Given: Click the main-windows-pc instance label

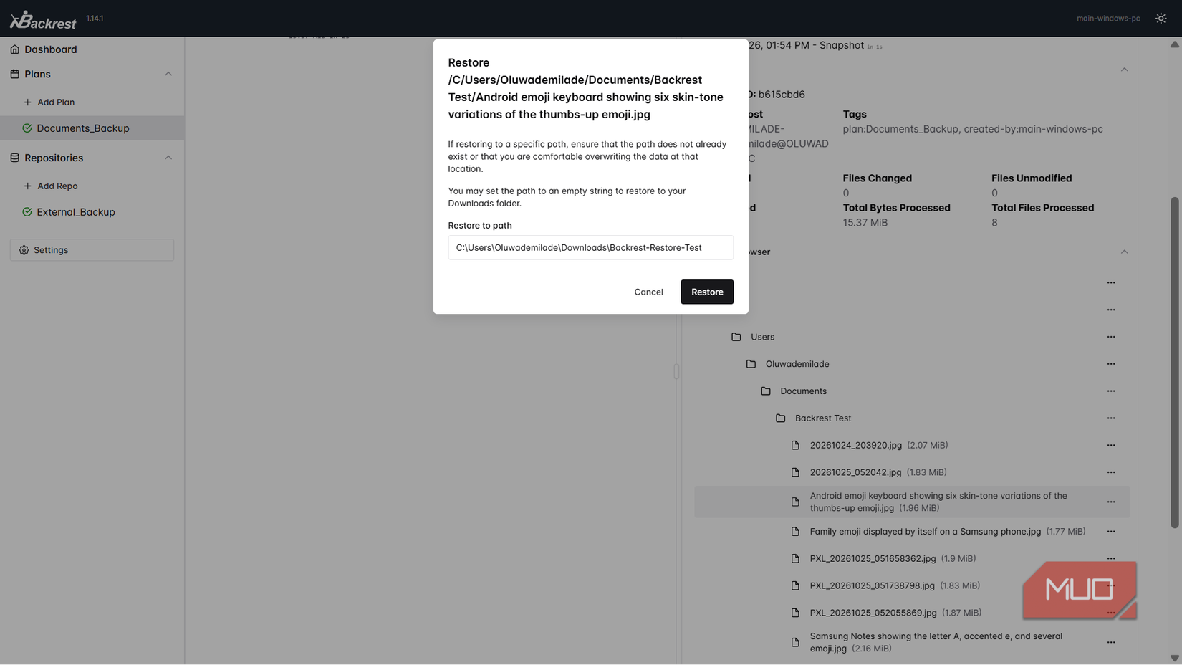Looking at the screenshot, I should (x=1108, y=19).
